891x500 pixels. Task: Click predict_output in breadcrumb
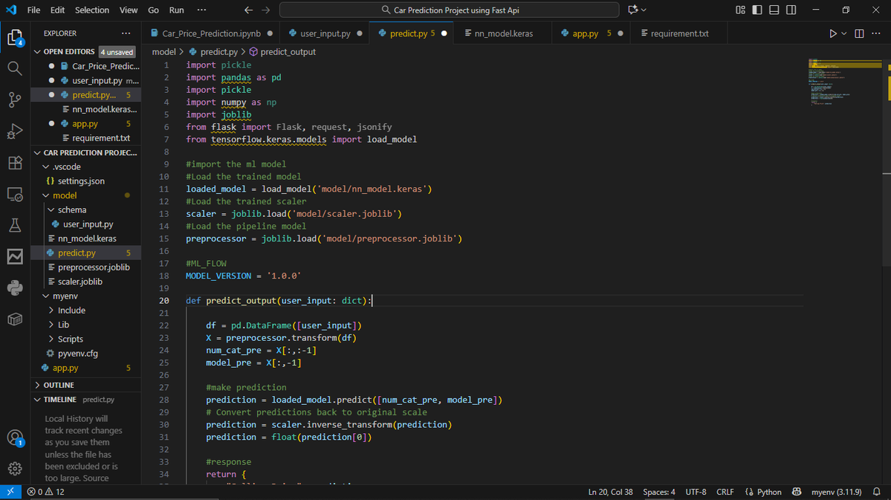click(x=288, y=52)
